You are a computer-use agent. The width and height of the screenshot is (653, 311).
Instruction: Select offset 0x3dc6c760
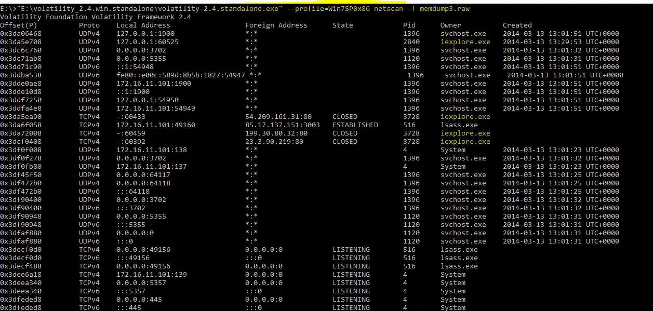tap(21, 50)
